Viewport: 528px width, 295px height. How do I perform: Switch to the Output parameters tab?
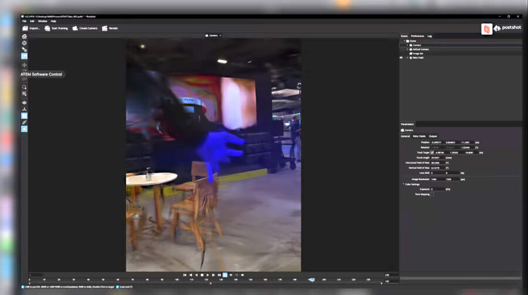(433, 137)
